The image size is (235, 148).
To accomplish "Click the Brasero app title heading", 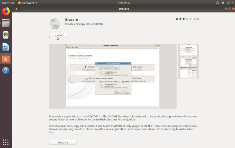I will coord(72,20).
